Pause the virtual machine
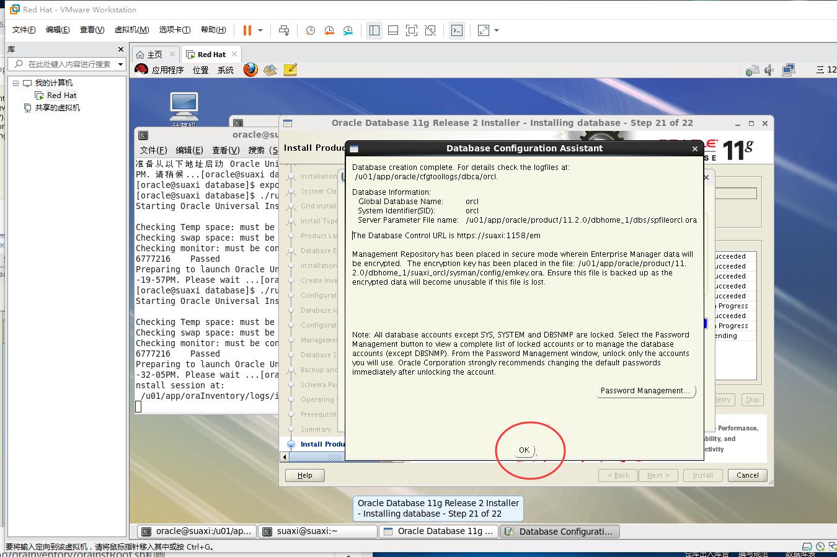 pyautogui.click(x=247, y=30)
